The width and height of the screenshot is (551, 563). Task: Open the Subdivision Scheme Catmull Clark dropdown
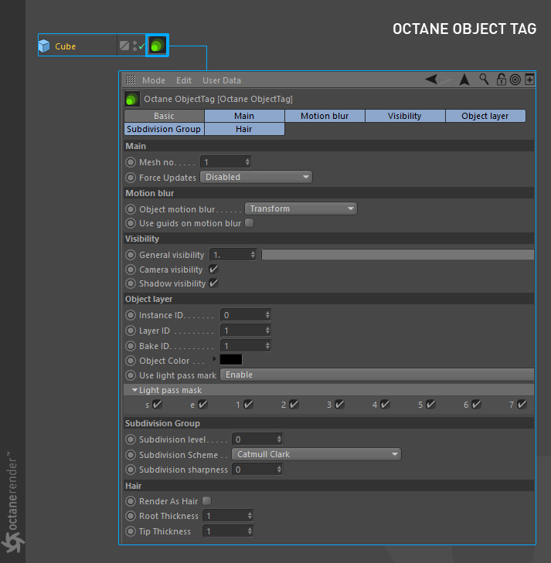point(316,454)
